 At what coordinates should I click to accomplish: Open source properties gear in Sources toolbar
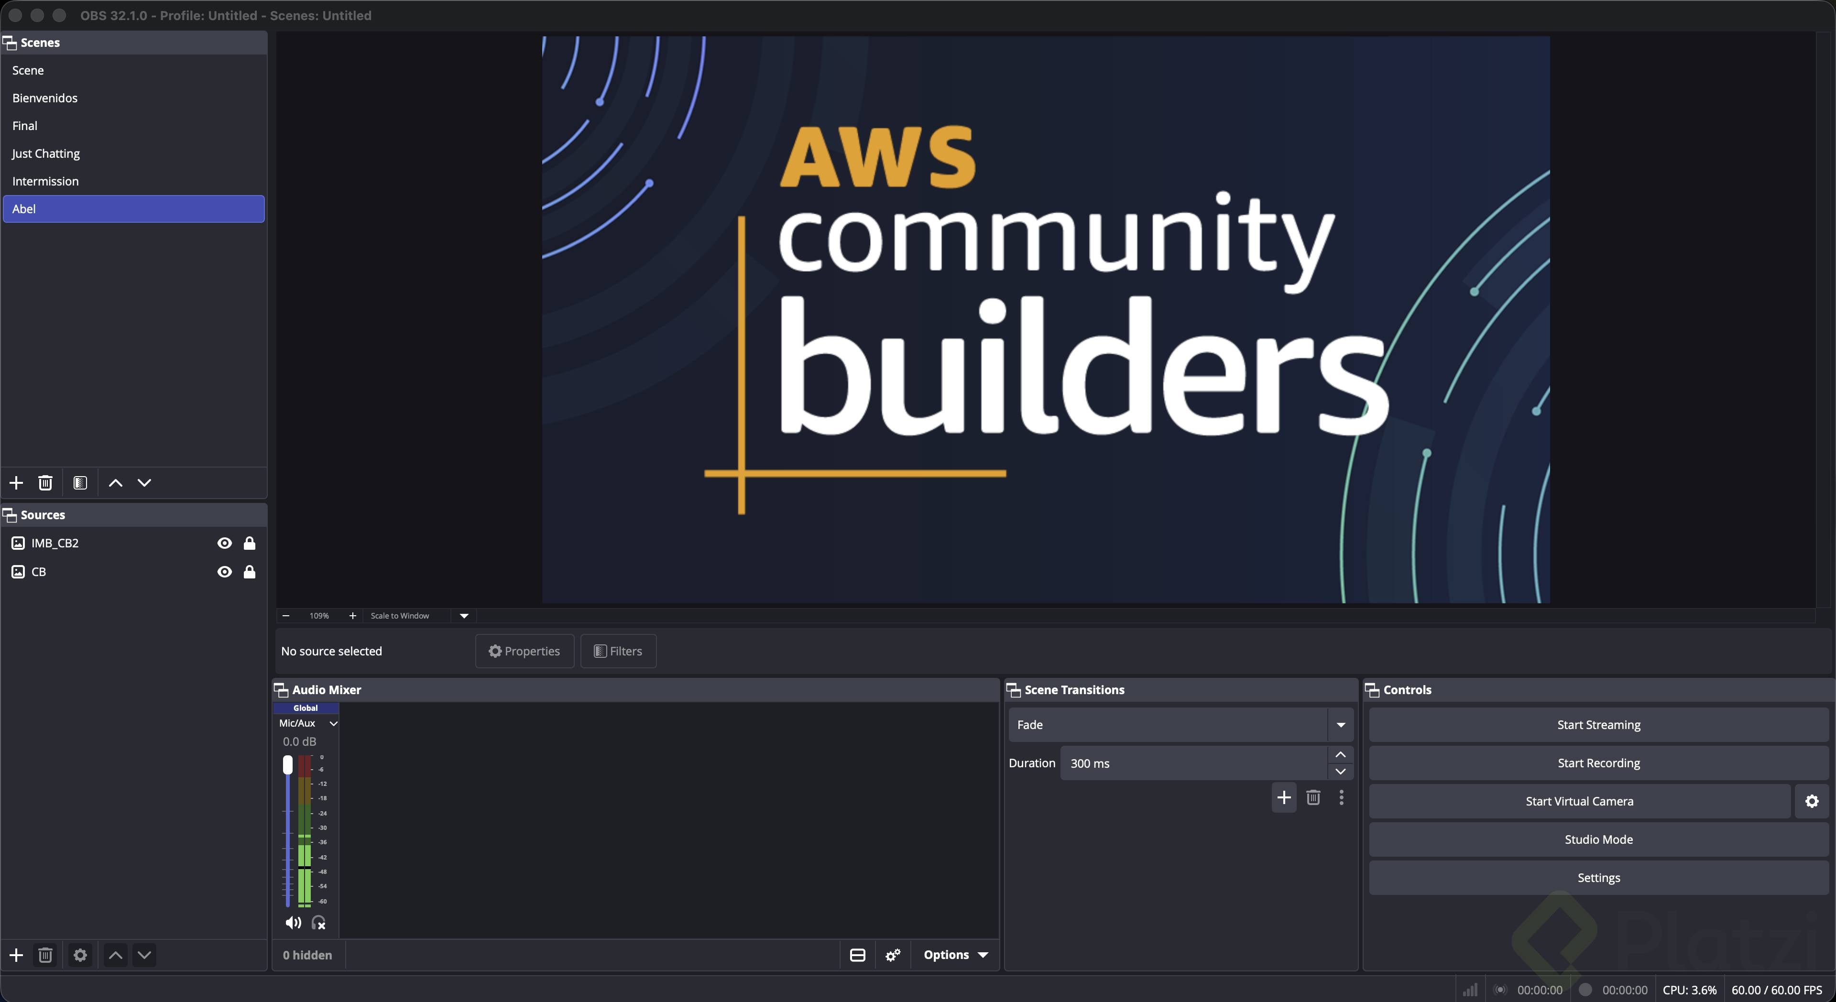[x=80, y=955]
